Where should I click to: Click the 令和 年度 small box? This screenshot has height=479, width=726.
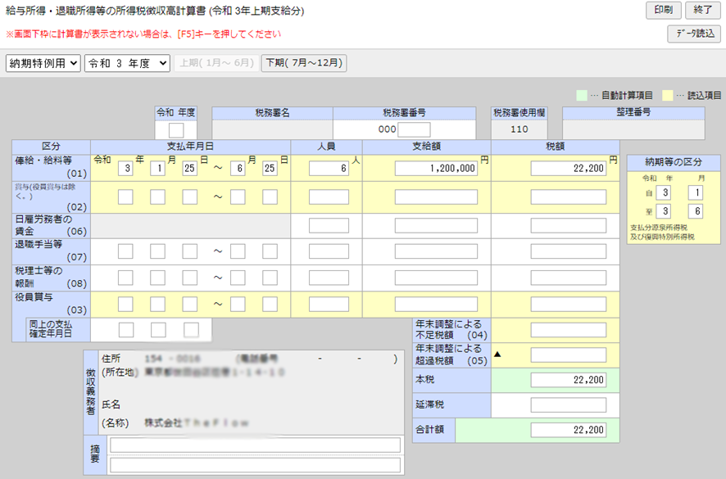[x=176, y=129]
